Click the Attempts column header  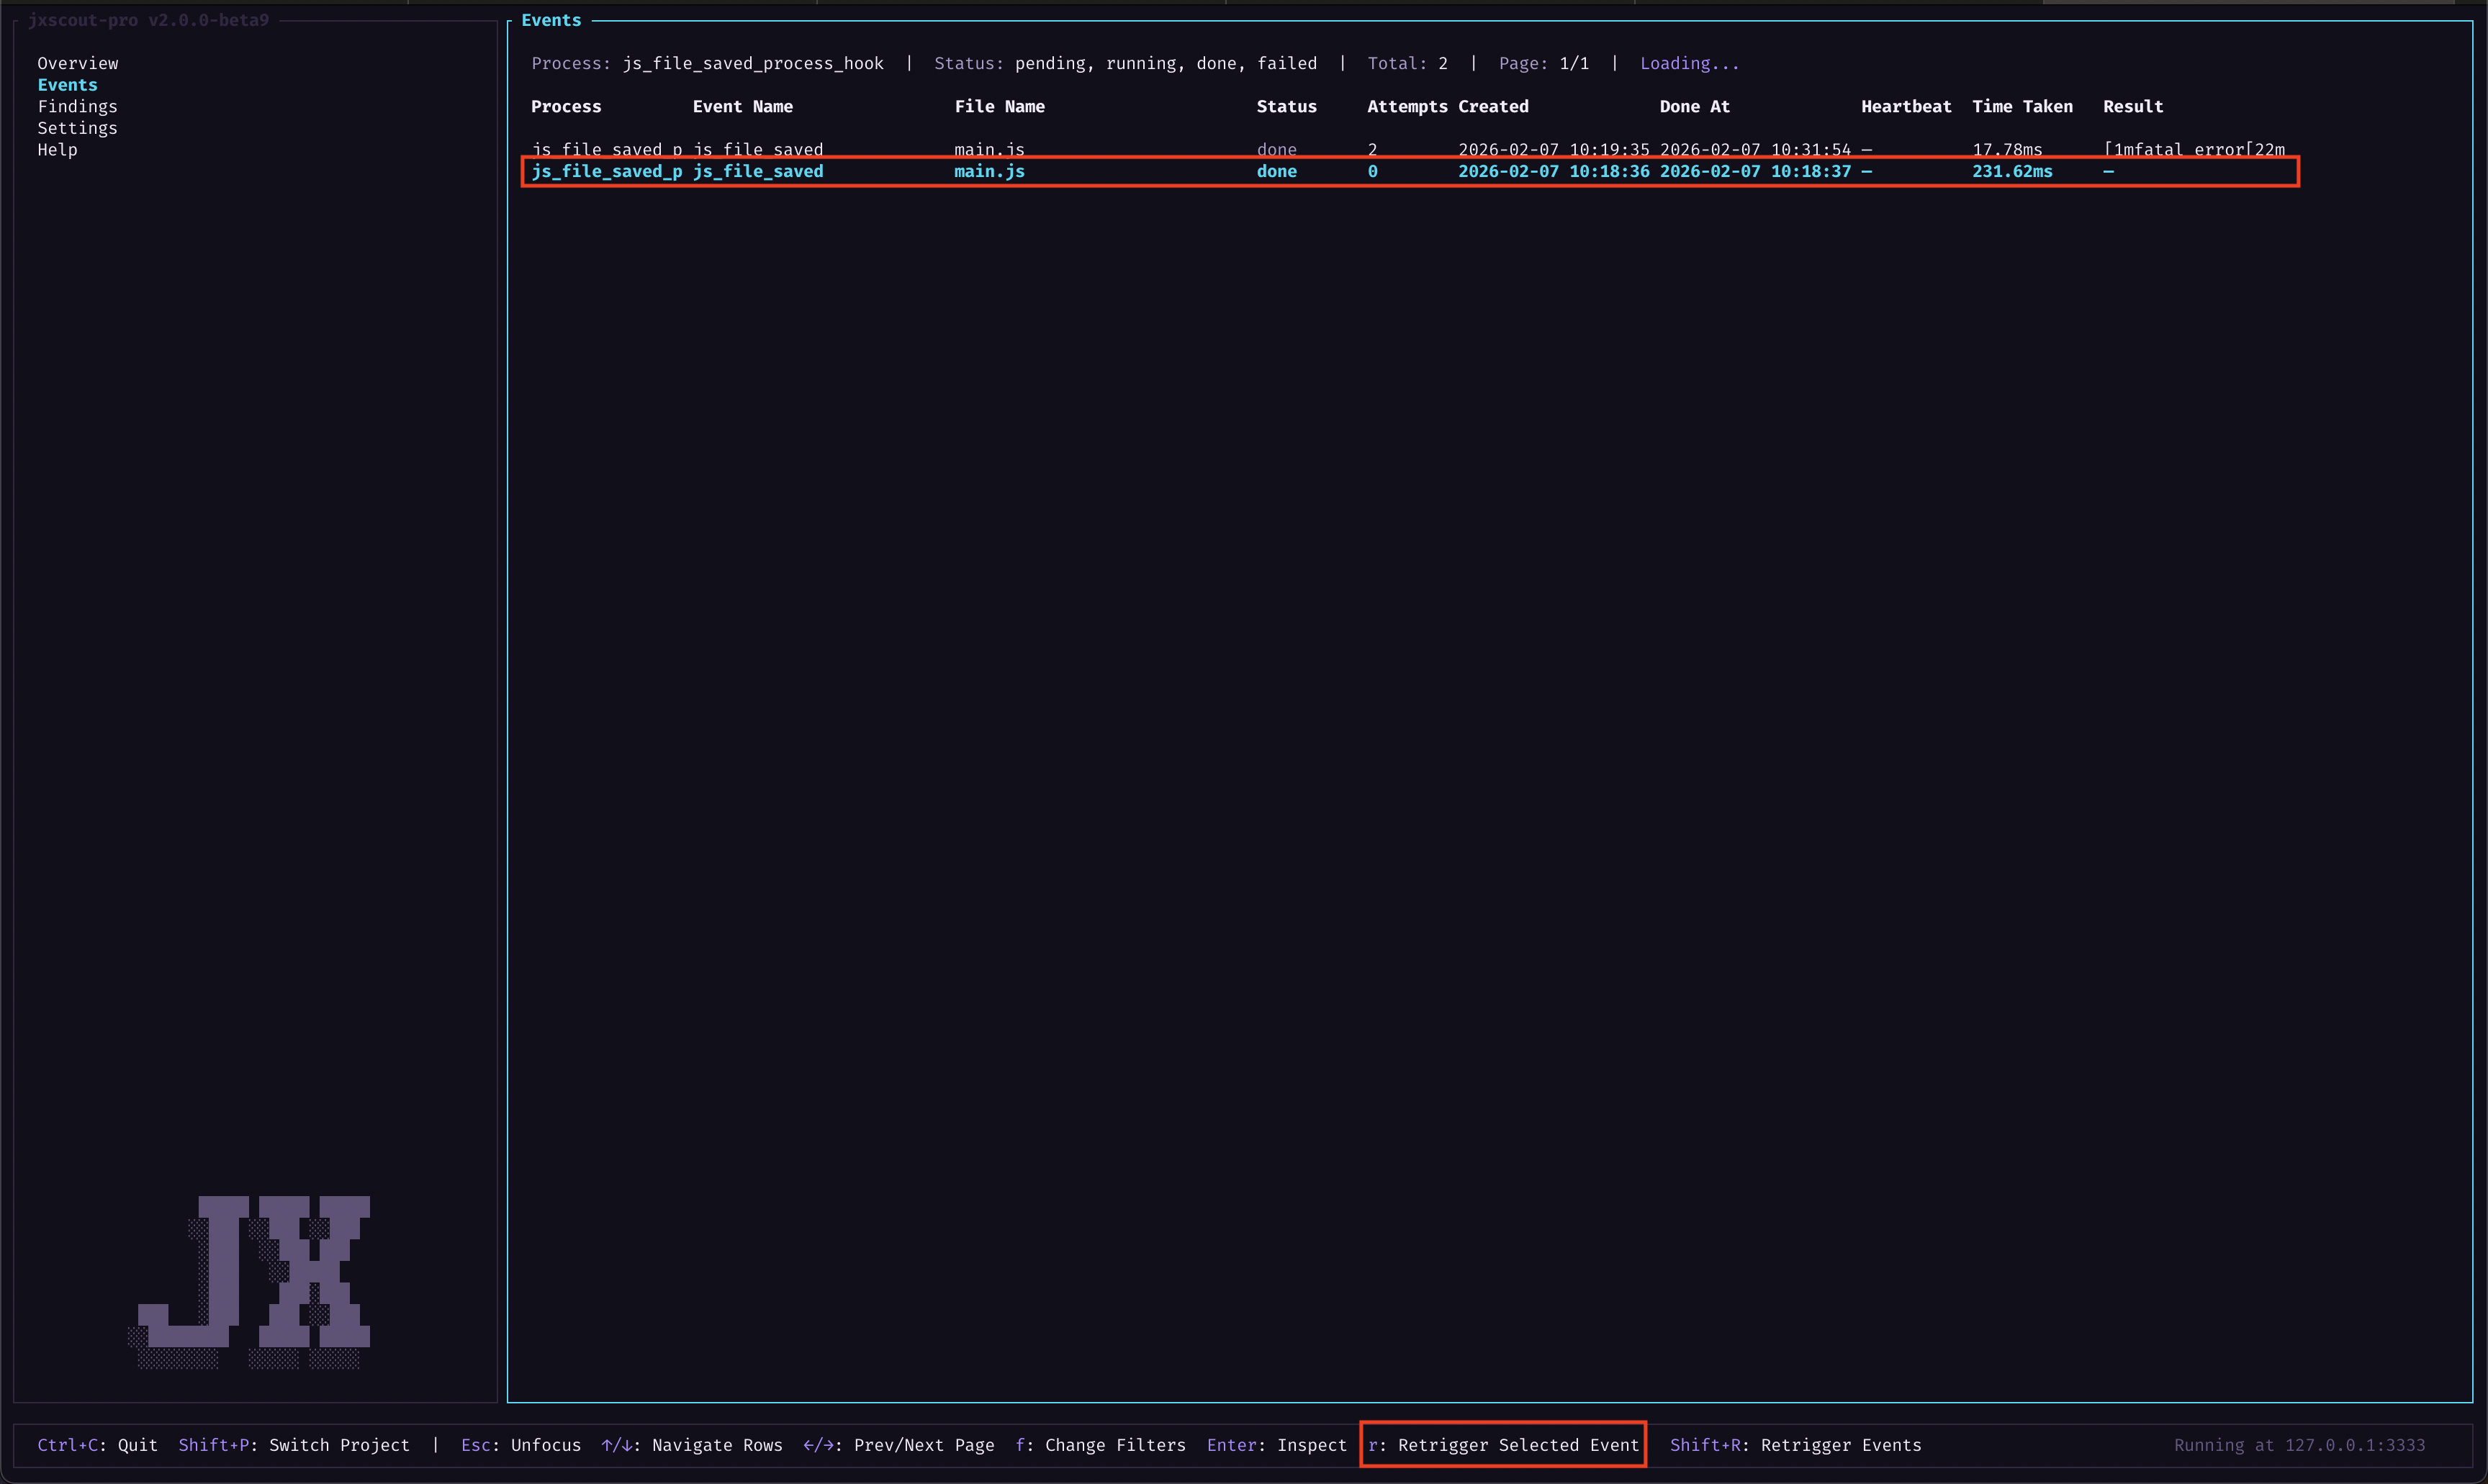pyautogui.click(x=1407, y=106)
